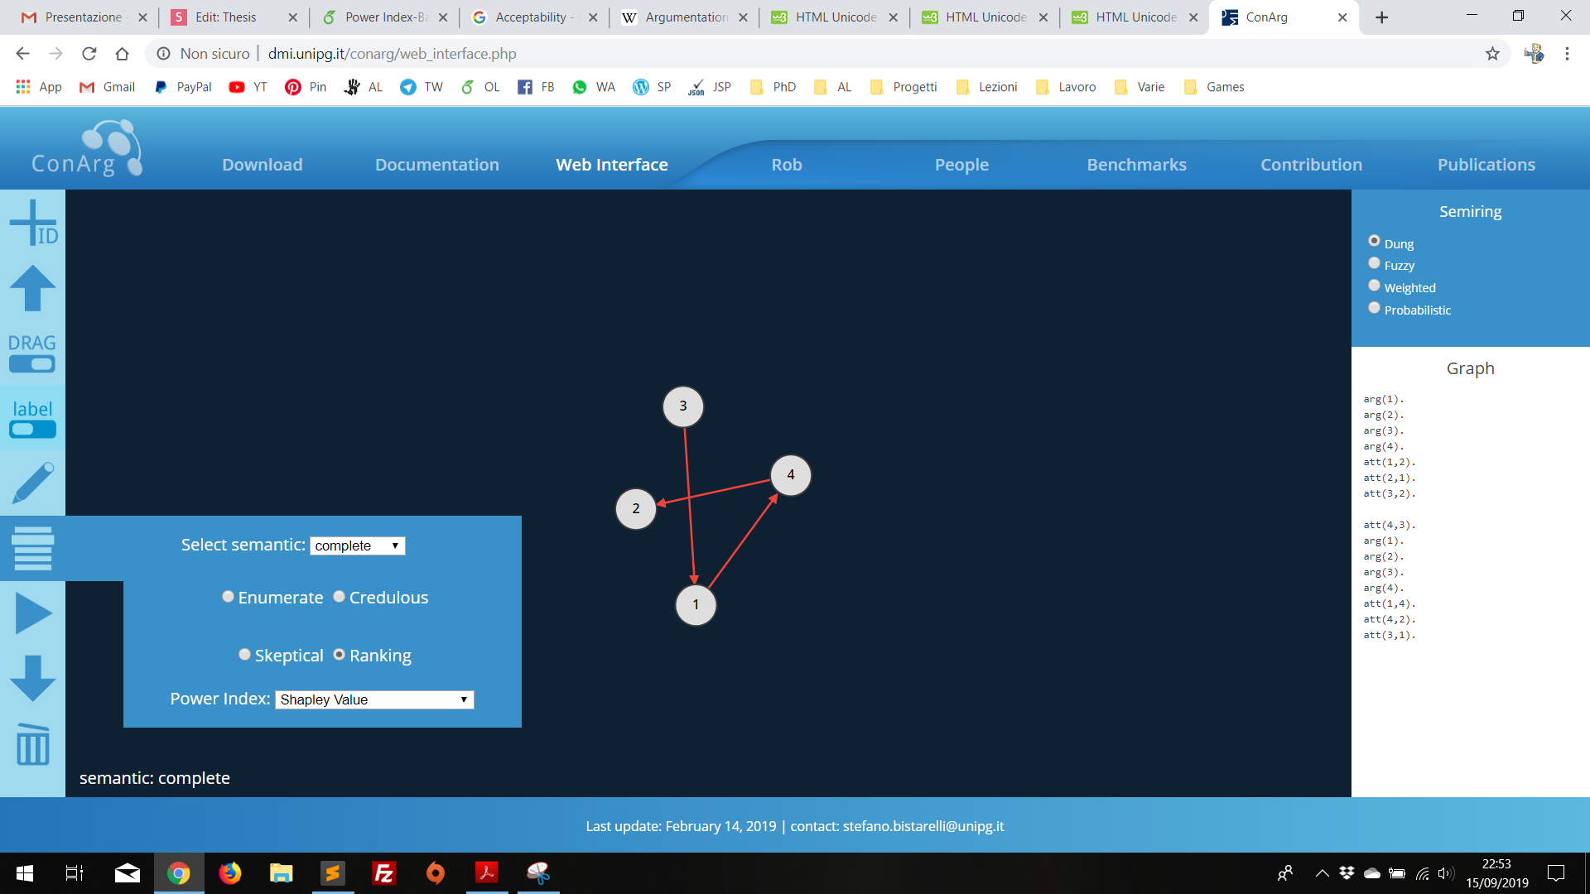The height and width of the screenshot is (894, 1590).
Task: Open the Select semantic dropdown
Action: click(357, 546)
